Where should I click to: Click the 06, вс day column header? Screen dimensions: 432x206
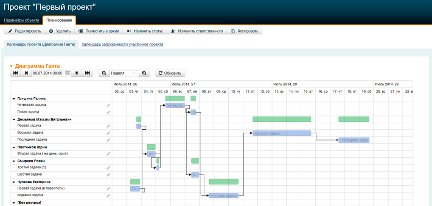pyautogui.click(x=177, y=91)
